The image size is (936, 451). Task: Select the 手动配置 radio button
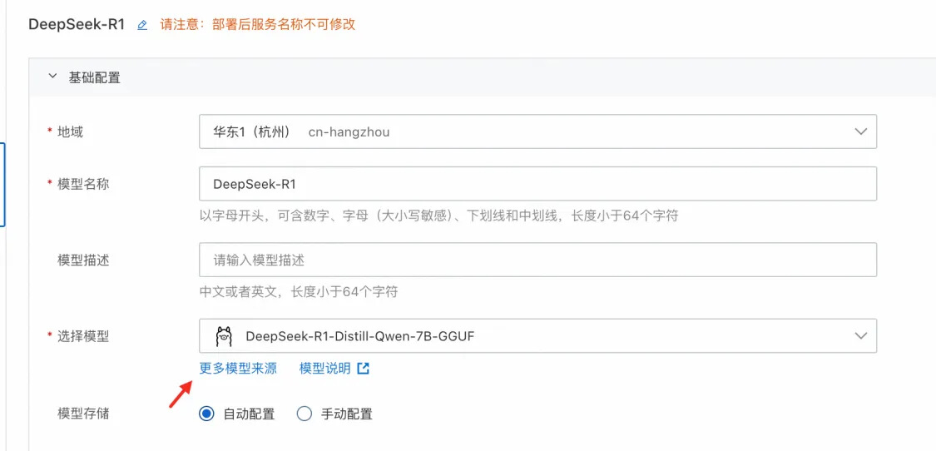coord(305,414)
